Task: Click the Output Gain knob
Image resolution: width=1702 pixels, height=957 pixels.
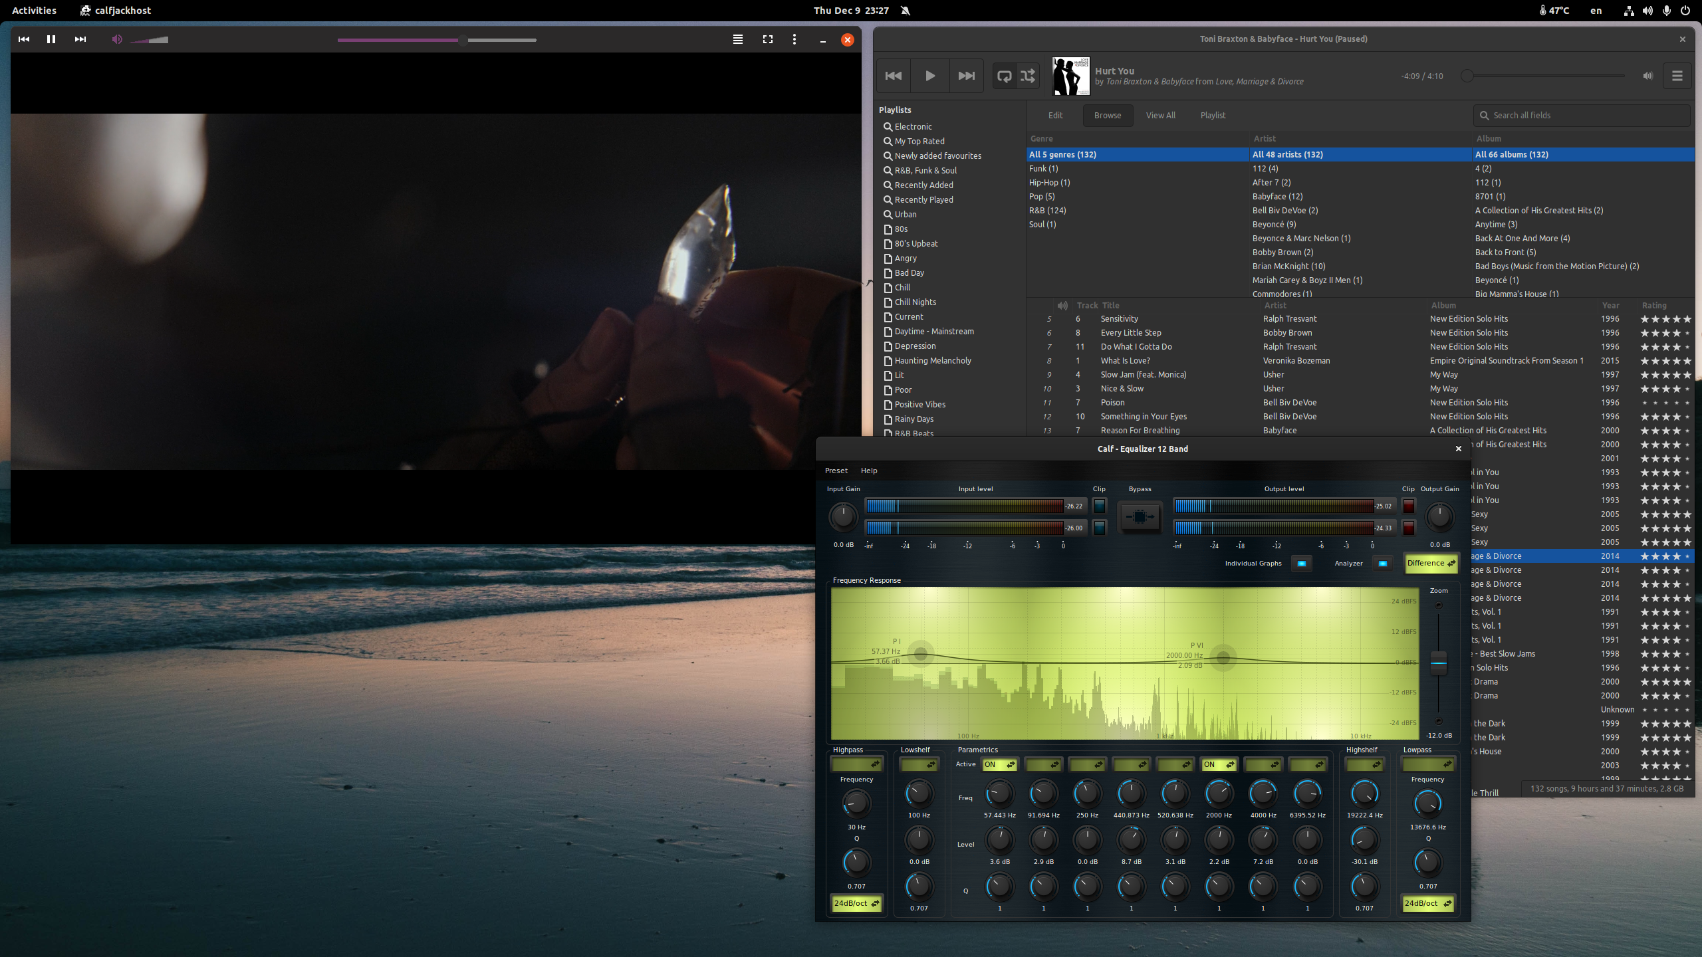Action: (1439, 516)
